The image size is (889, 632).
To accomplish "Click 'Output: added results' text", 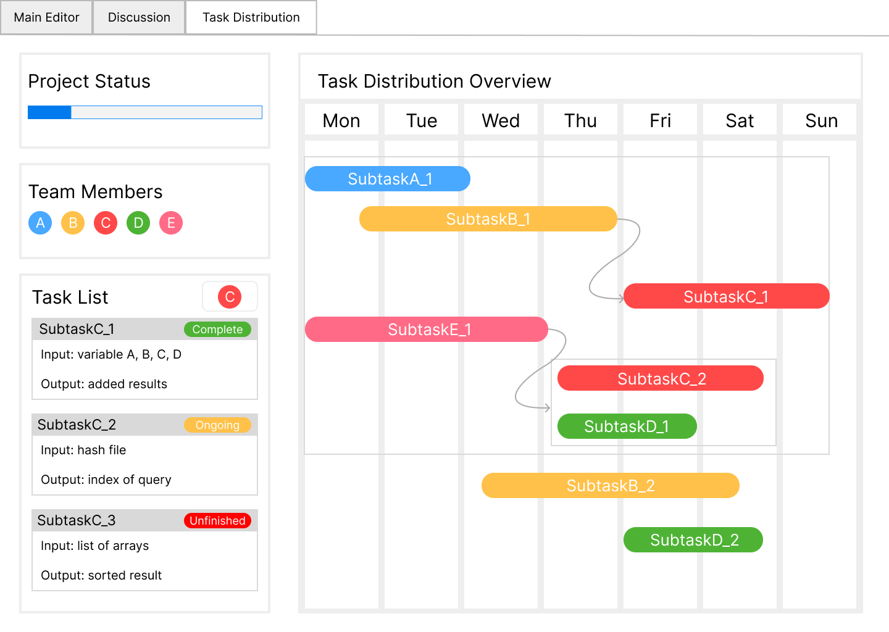I will click(104, 384).
